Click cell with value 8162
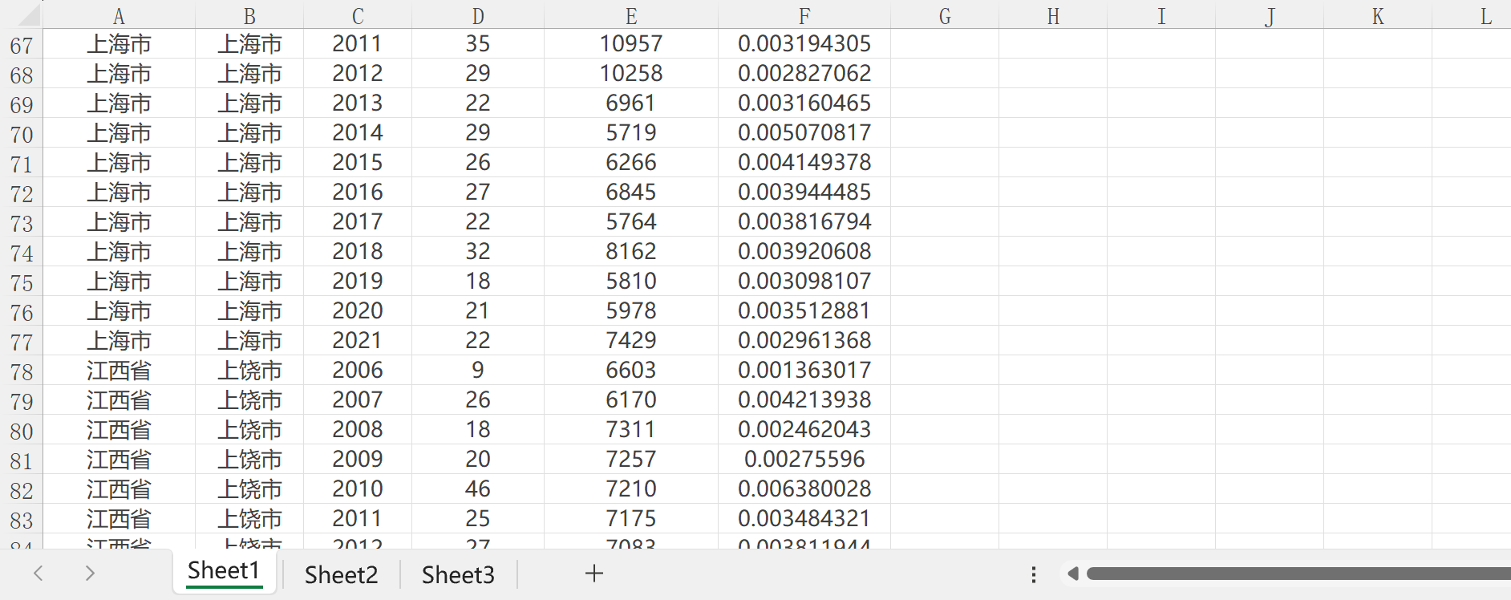The image size is (1511, 600). 631,251
